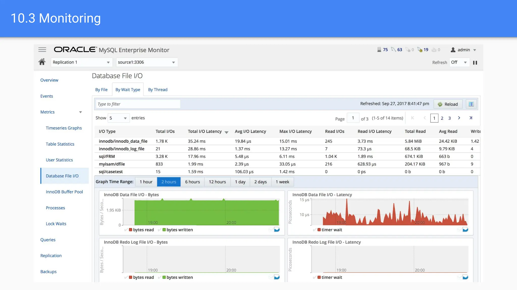Click sort arrow on Total I/O Latency column

pos(226,132)
